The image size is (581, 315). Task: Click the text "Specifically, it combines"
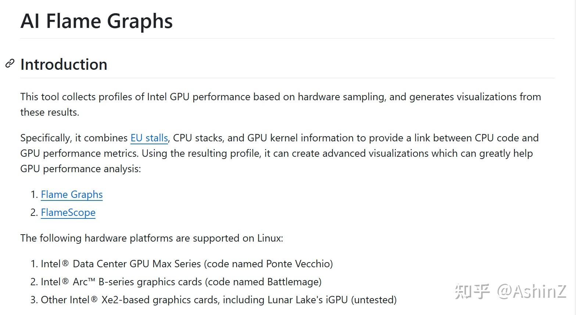tap(74, 138)
